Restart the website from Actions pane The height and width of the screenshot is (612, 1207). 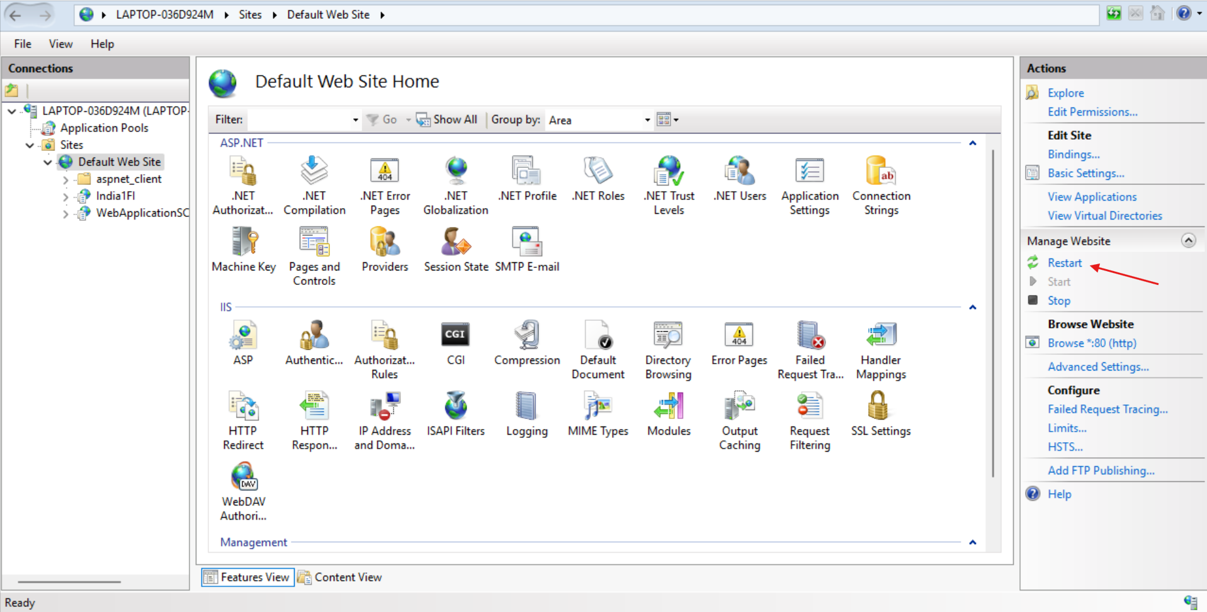click(1064, 263)
